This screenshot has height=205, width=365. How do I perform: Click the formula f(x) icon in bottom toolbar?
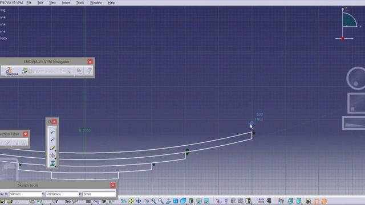(68, 202)
